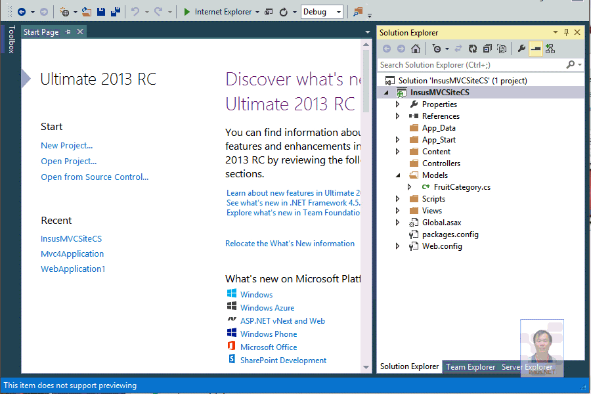Screen dimensions: 591x394
Task: Expand the Views folder
Action: (x=398, y=211)
